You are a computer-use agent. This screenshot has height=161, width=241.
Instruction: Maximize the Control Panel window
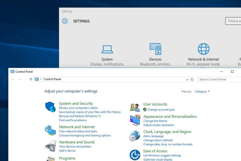[232, 71]
